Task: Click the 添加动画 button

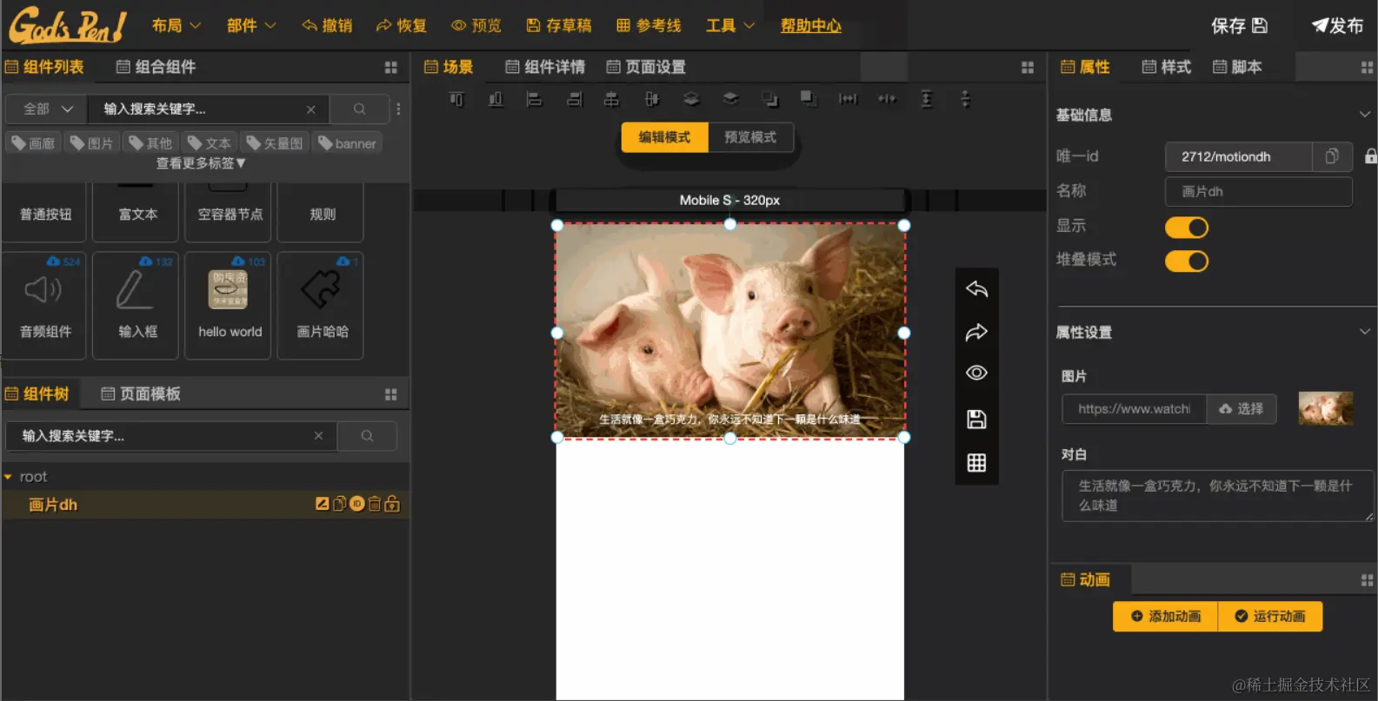Action: coord(1165,616)
